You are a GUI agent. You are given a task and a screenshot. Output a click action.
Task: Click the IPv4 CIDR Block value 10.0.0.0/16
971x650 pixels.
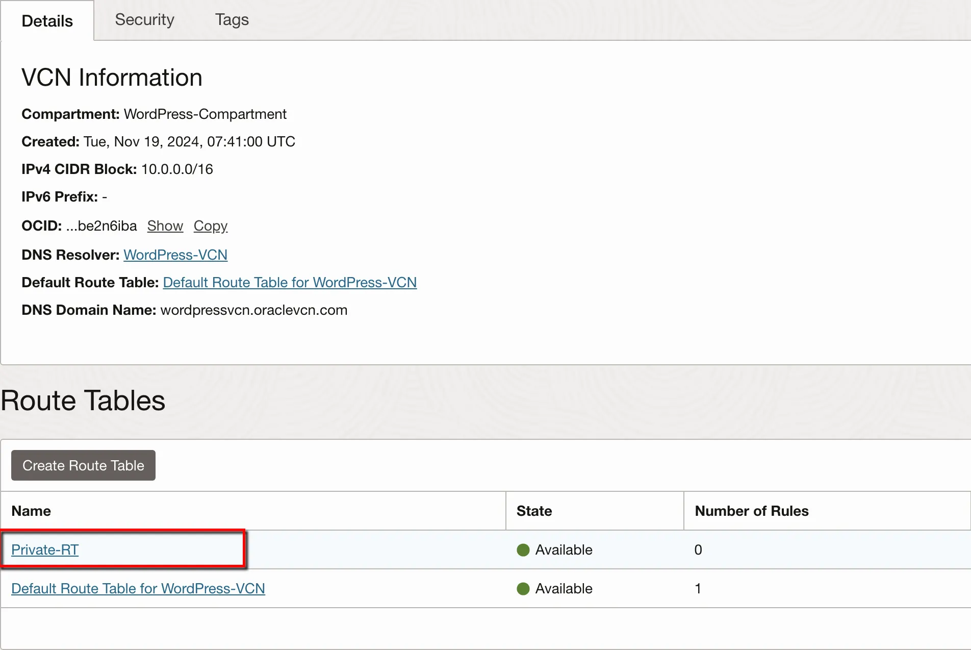(x=177, y=169)
